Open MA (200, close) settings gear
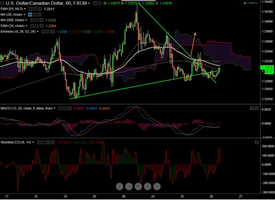275x200 pixels. (x=36, y=20)
